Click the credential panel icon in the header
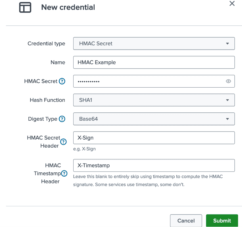This screenshot has height=227, width=242. pyautogui.click(x=25, y=7)
